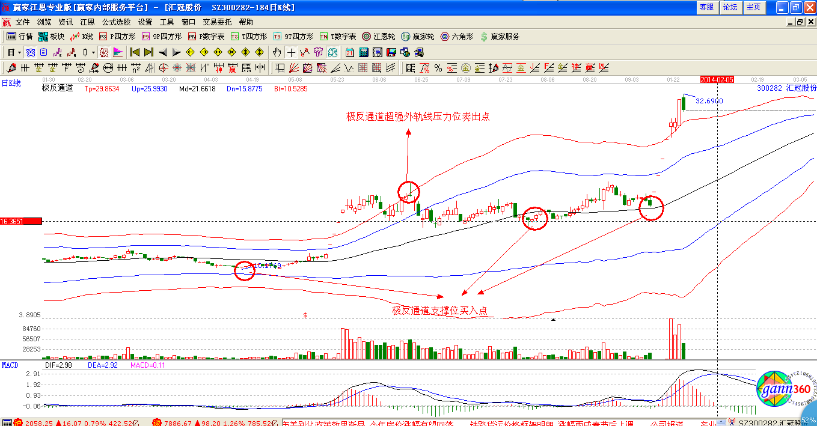Click the 论坛 forum button
817x426 pixels.
point(730,7)
